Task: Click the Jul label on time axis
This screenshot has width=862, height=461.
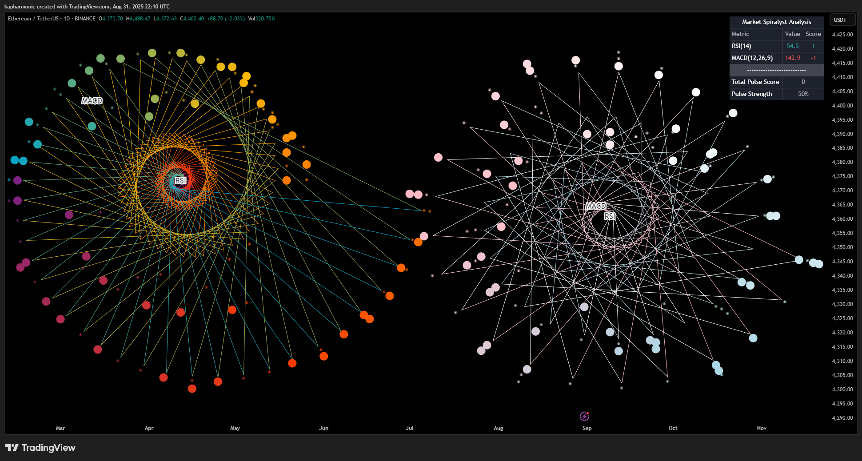Action: coord(410,428)
